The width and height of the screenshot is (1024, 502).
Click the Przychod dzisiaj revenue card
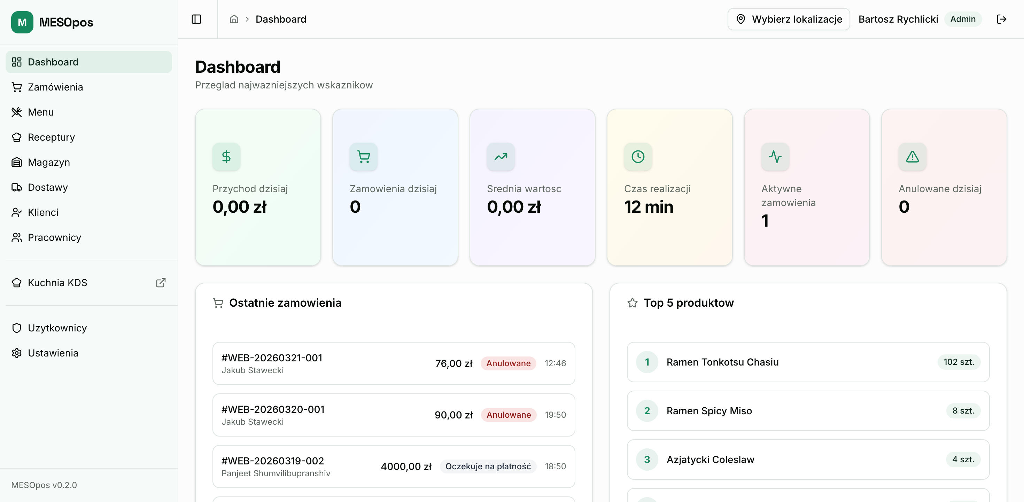258,187
